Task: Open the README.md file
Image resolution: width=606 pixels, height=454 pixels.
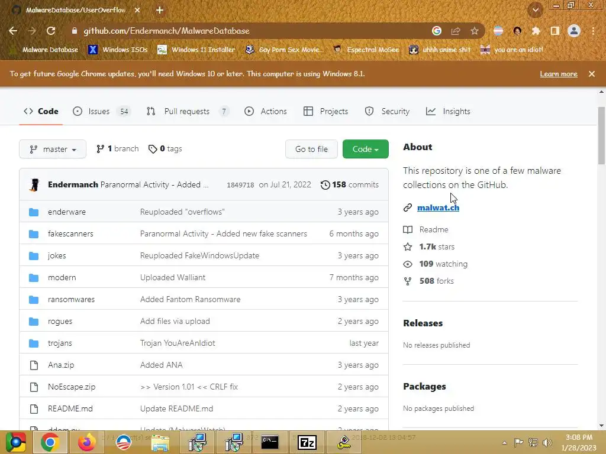Action: point(70,408)
